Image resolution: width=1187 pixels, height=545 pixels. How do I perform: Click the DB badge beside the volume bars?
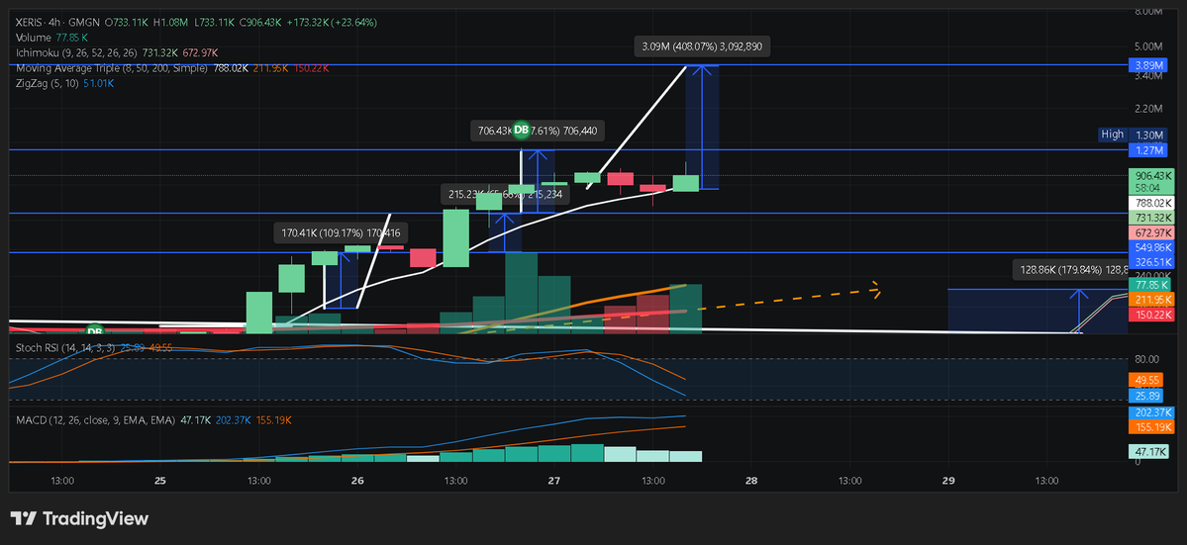coord(94,330)
